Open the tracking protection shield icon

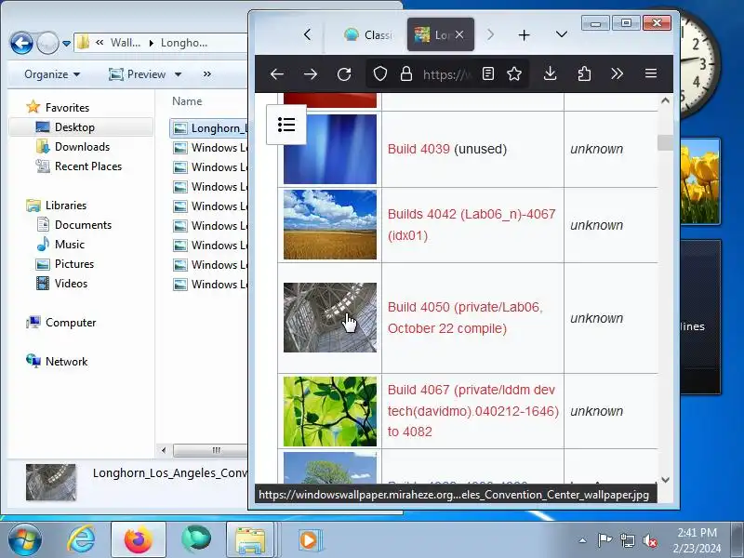click(x=380, y=74)
